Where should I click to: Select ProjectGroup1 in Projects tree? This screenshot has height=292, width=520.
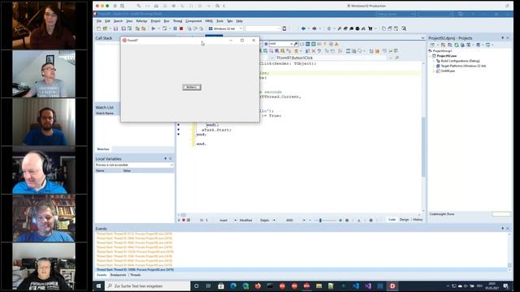point(442,51)
